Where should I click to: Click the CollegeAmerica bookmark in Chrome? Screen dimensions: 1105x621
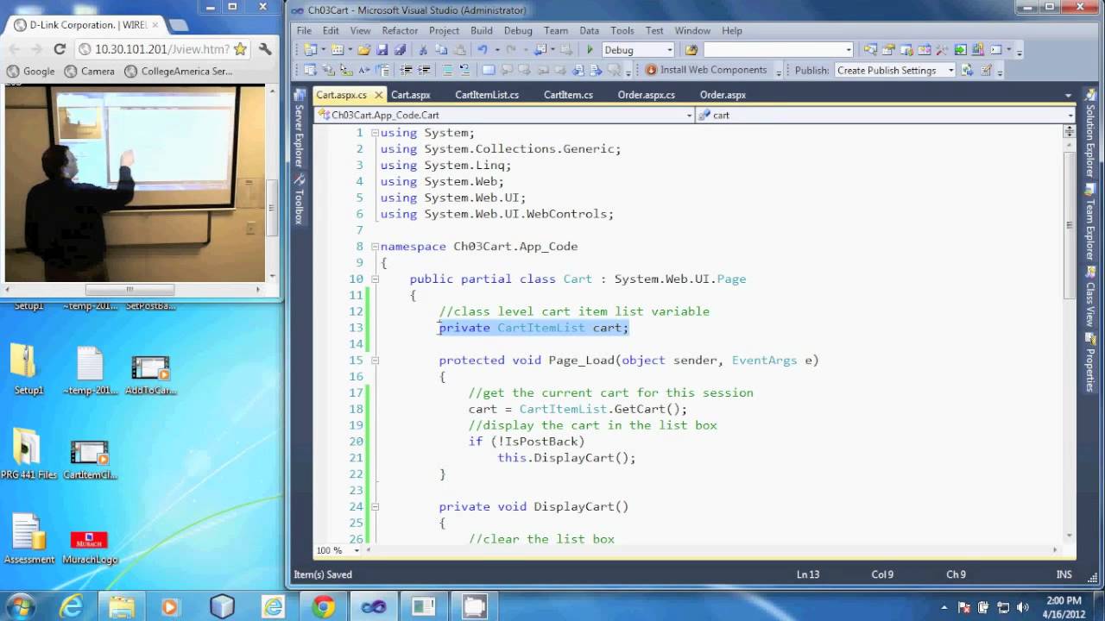coord(179,72)
